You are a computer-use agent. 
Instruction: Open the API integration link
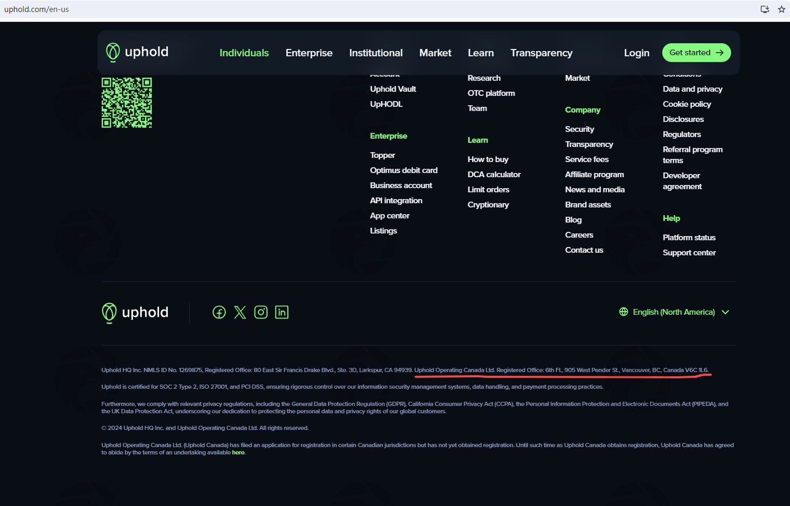click(396, 201)
